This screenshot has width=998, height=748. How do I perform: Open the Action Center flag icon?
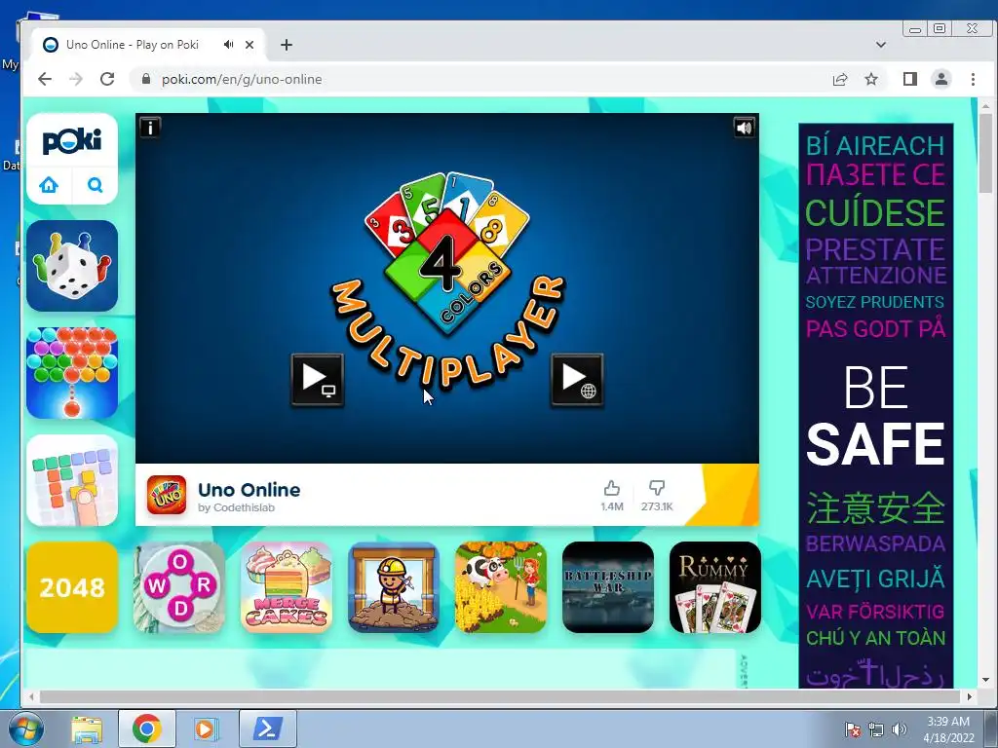click(852, 729)
